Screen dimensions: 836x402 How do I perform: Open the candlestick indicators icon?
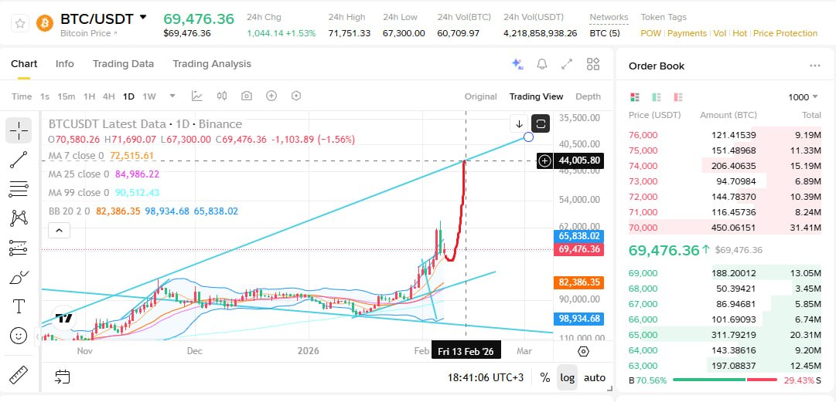tap(222, 96)
